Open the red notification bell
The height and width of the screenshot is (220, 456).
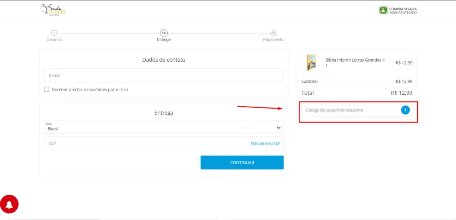point(9,204)
